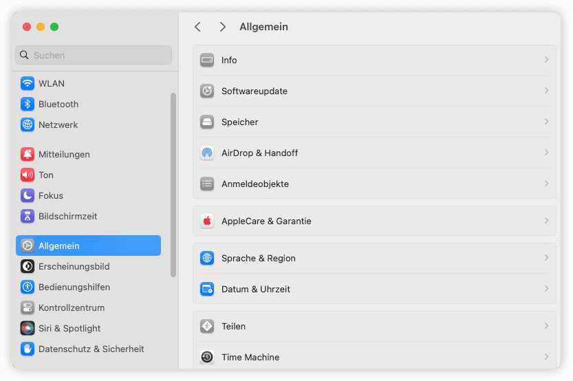This screenshot has height=381, width=573.
Task: Click the Softwareupdate gear icon
Action: tap(207, 91)
